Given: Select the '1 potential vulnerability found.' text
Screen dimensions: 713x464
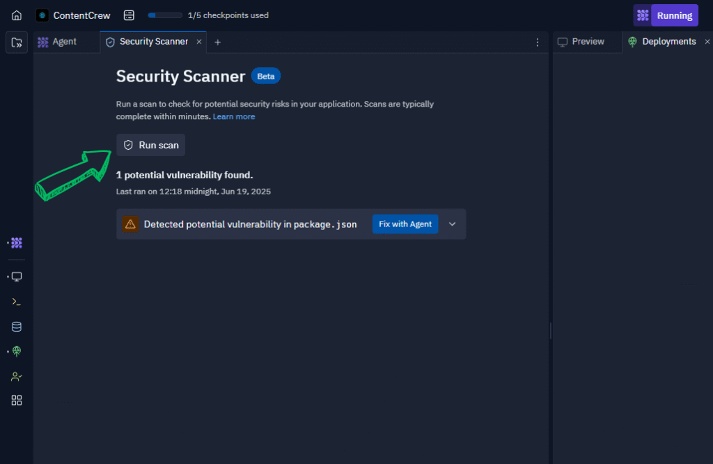Looking at the screenshot, I should (x=184, y=175).
